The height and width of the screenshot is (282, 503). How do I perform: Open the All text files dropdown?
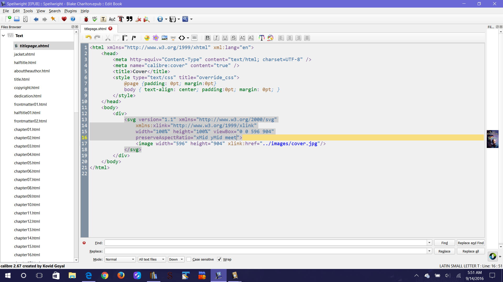[x=152, y=259]
